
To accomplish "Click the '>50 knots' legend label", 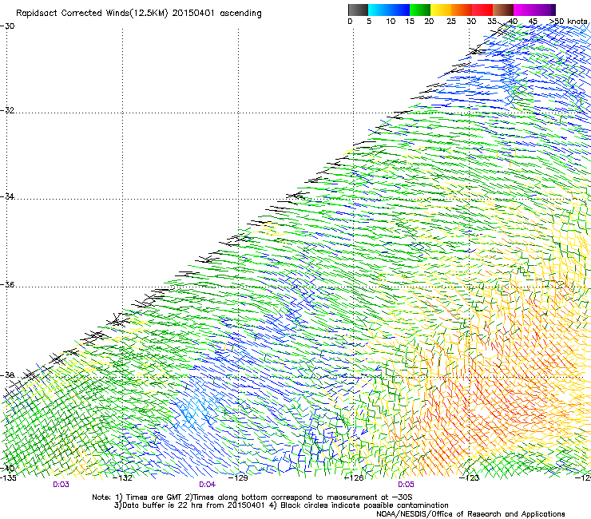I will (x=568, y=22).
